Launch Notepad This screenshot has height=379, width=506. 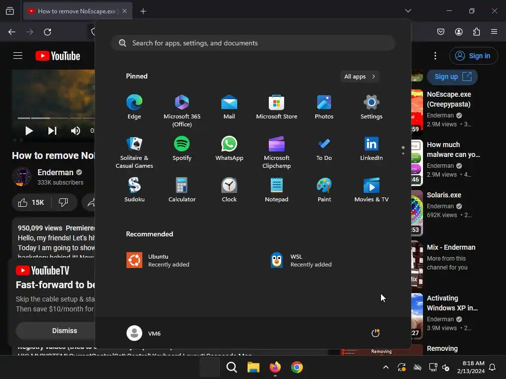click(277, 190)
